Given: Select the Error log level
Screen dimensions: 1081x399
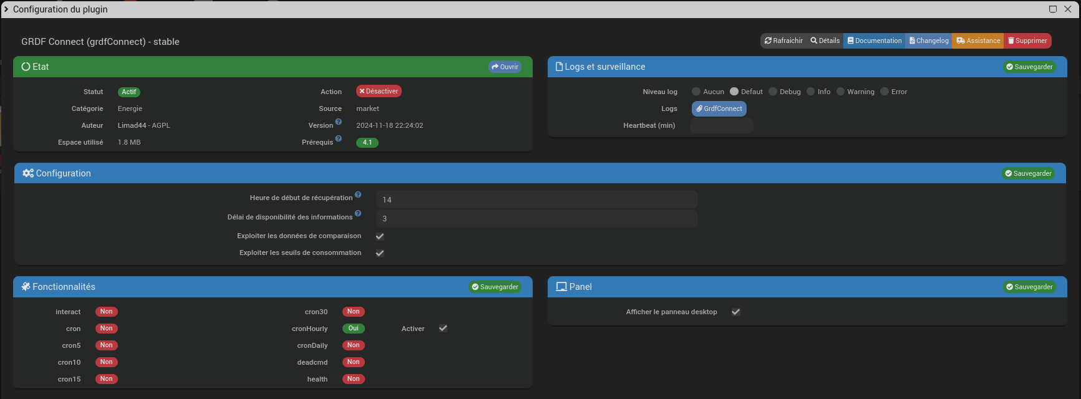Looking at the screenshot, I should point(885,92).
